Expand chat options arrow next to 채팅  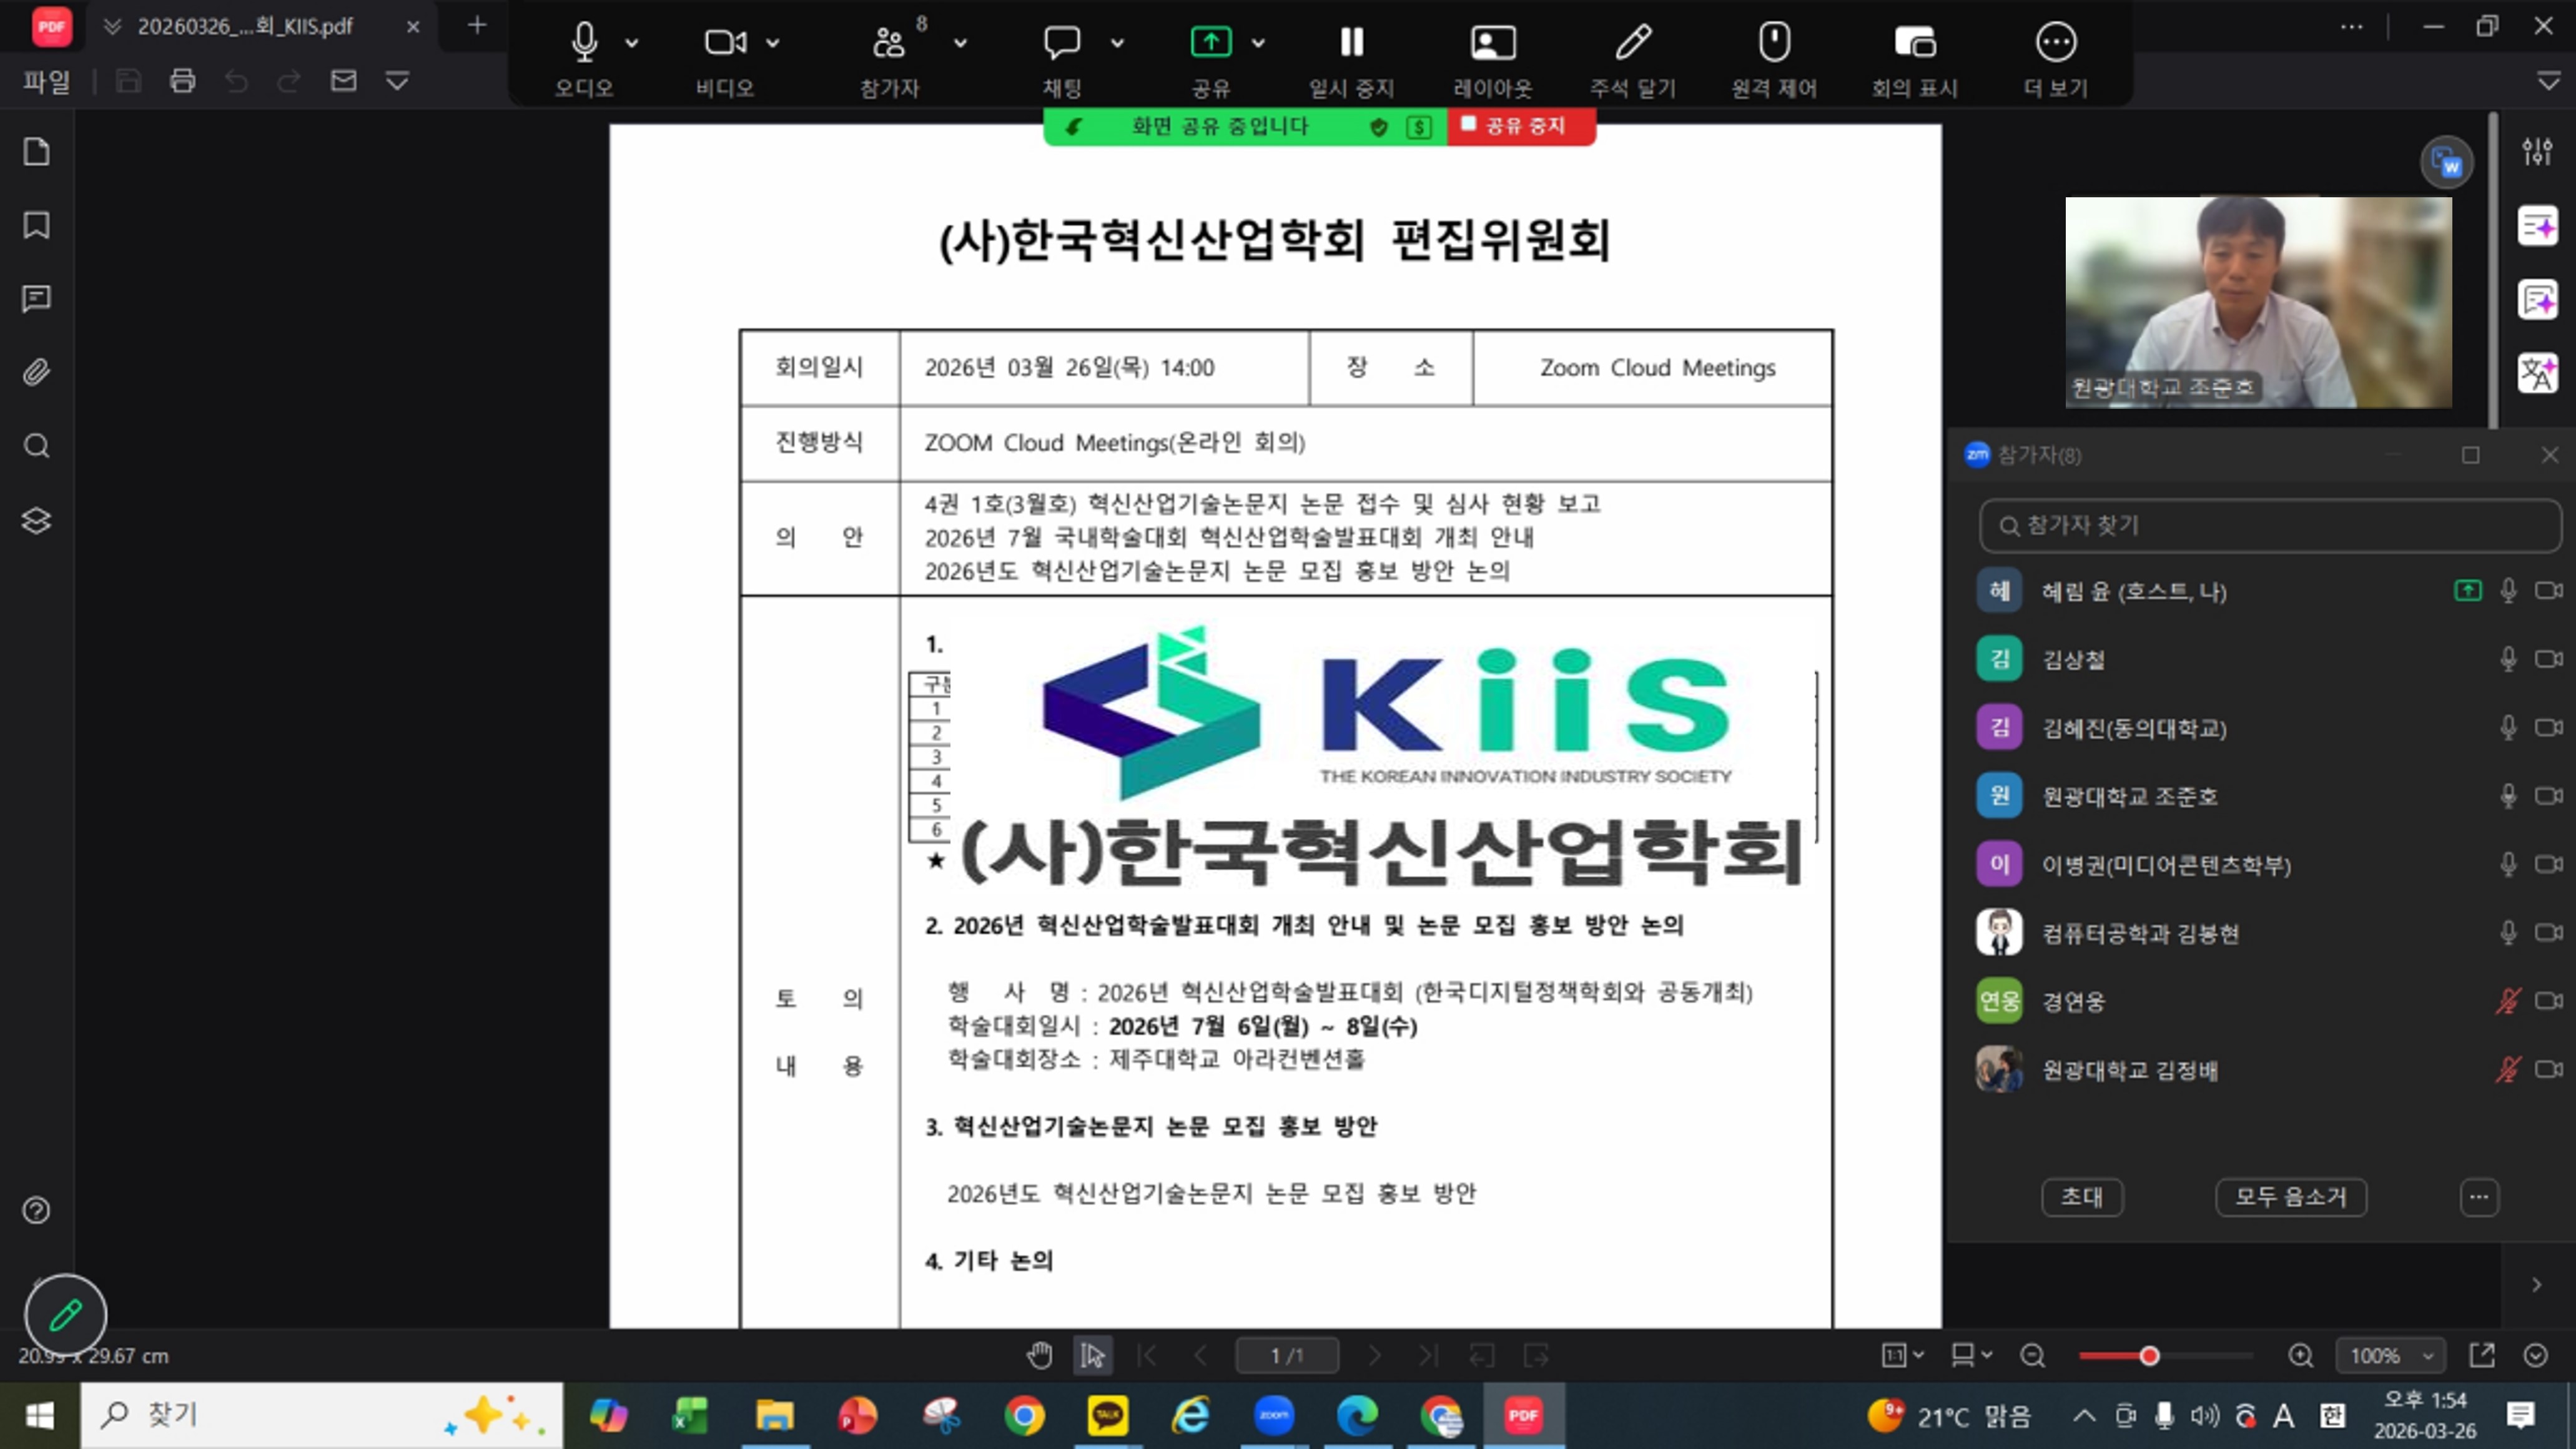coord(1118,43)
